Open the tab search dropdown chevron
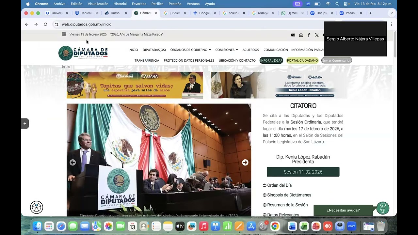The height and width of the screenshot is (235, 418). (392, 13)
